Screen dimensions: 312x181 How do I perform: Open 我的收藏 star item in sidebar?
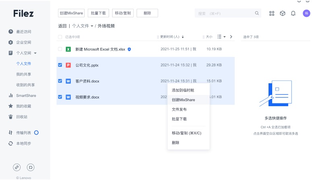tap(23, 106)
